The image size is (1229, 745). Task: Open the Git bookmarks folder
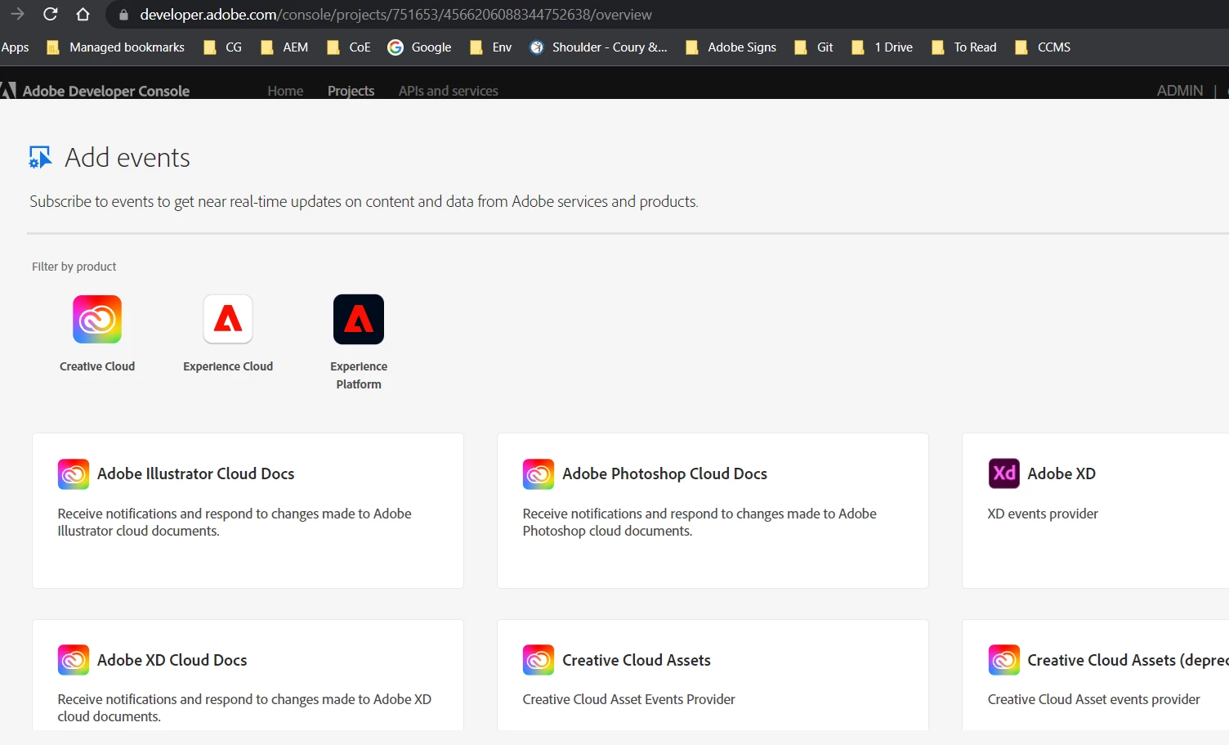[813, 47]
